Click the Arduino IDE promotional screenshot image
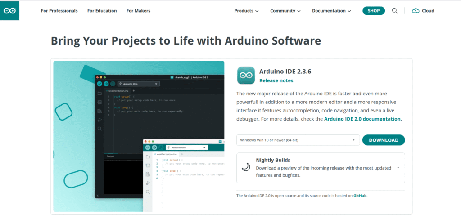 139,137
